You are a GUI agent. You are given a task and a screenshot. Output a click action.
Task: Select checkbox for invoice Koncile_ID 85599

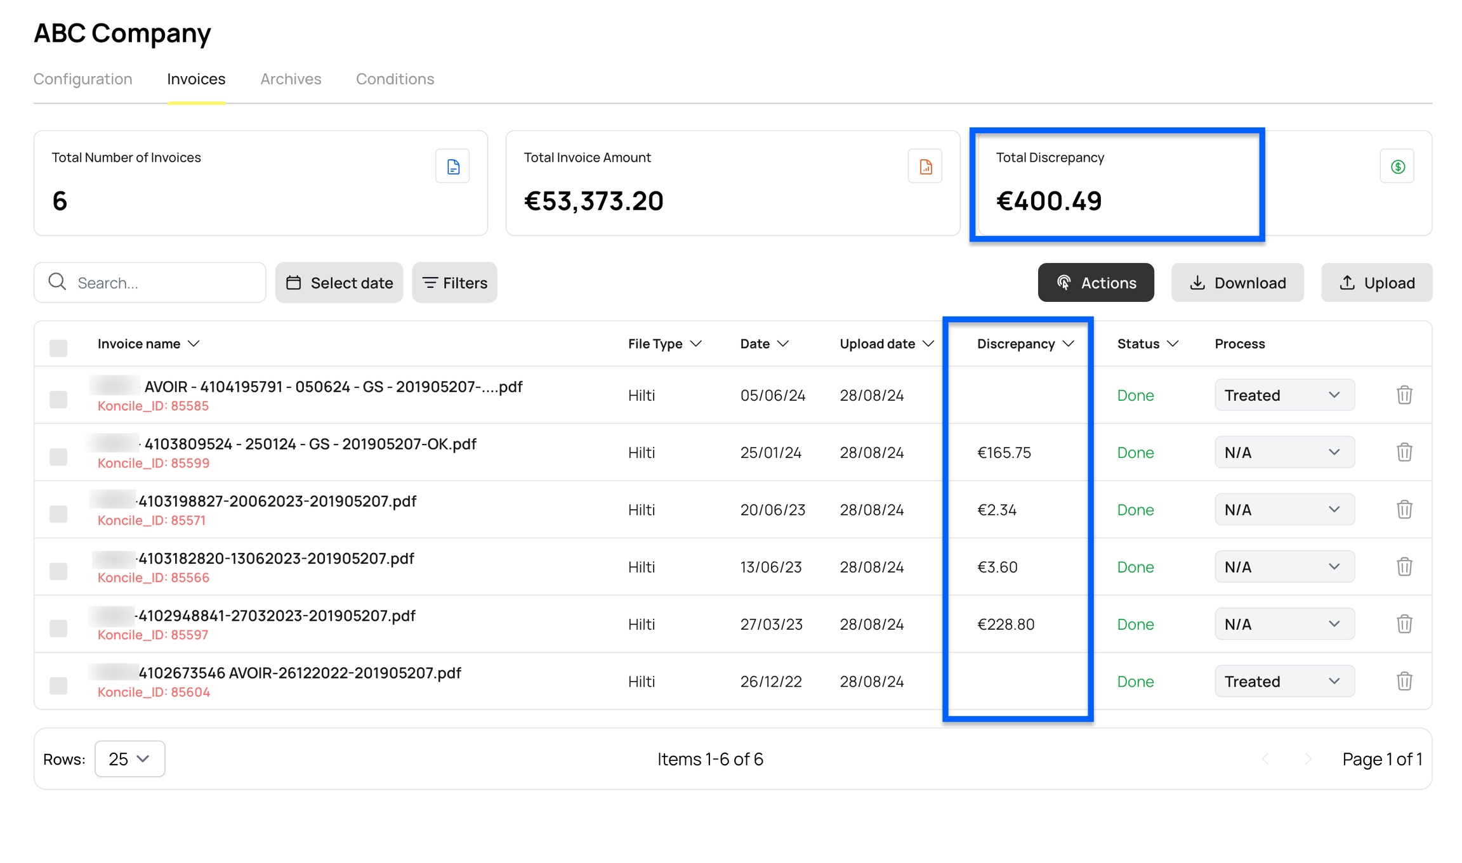point(58,457)
